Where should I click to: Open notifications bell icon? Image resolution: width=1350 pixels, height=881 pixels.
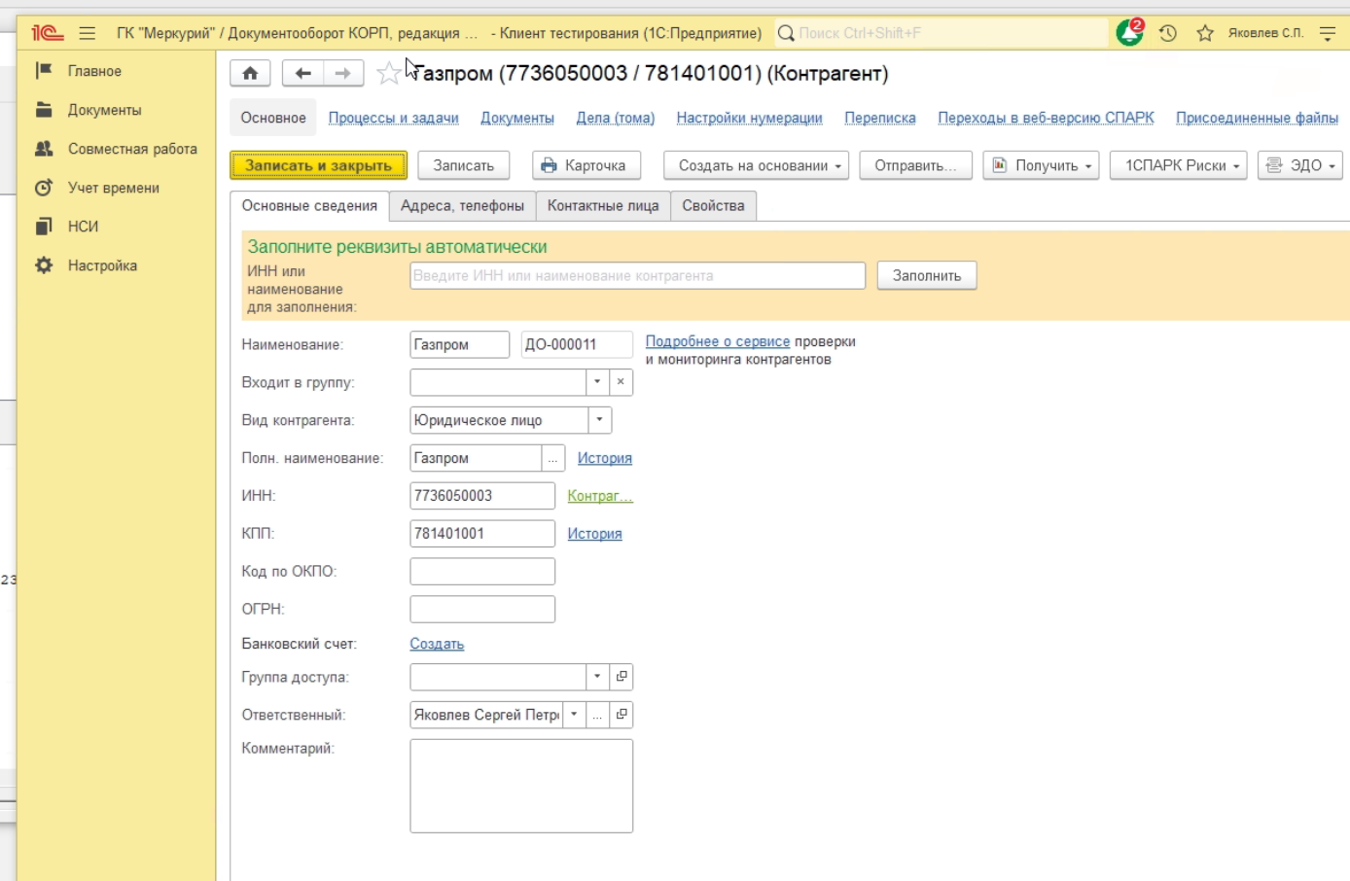(x=1129, y=33)
